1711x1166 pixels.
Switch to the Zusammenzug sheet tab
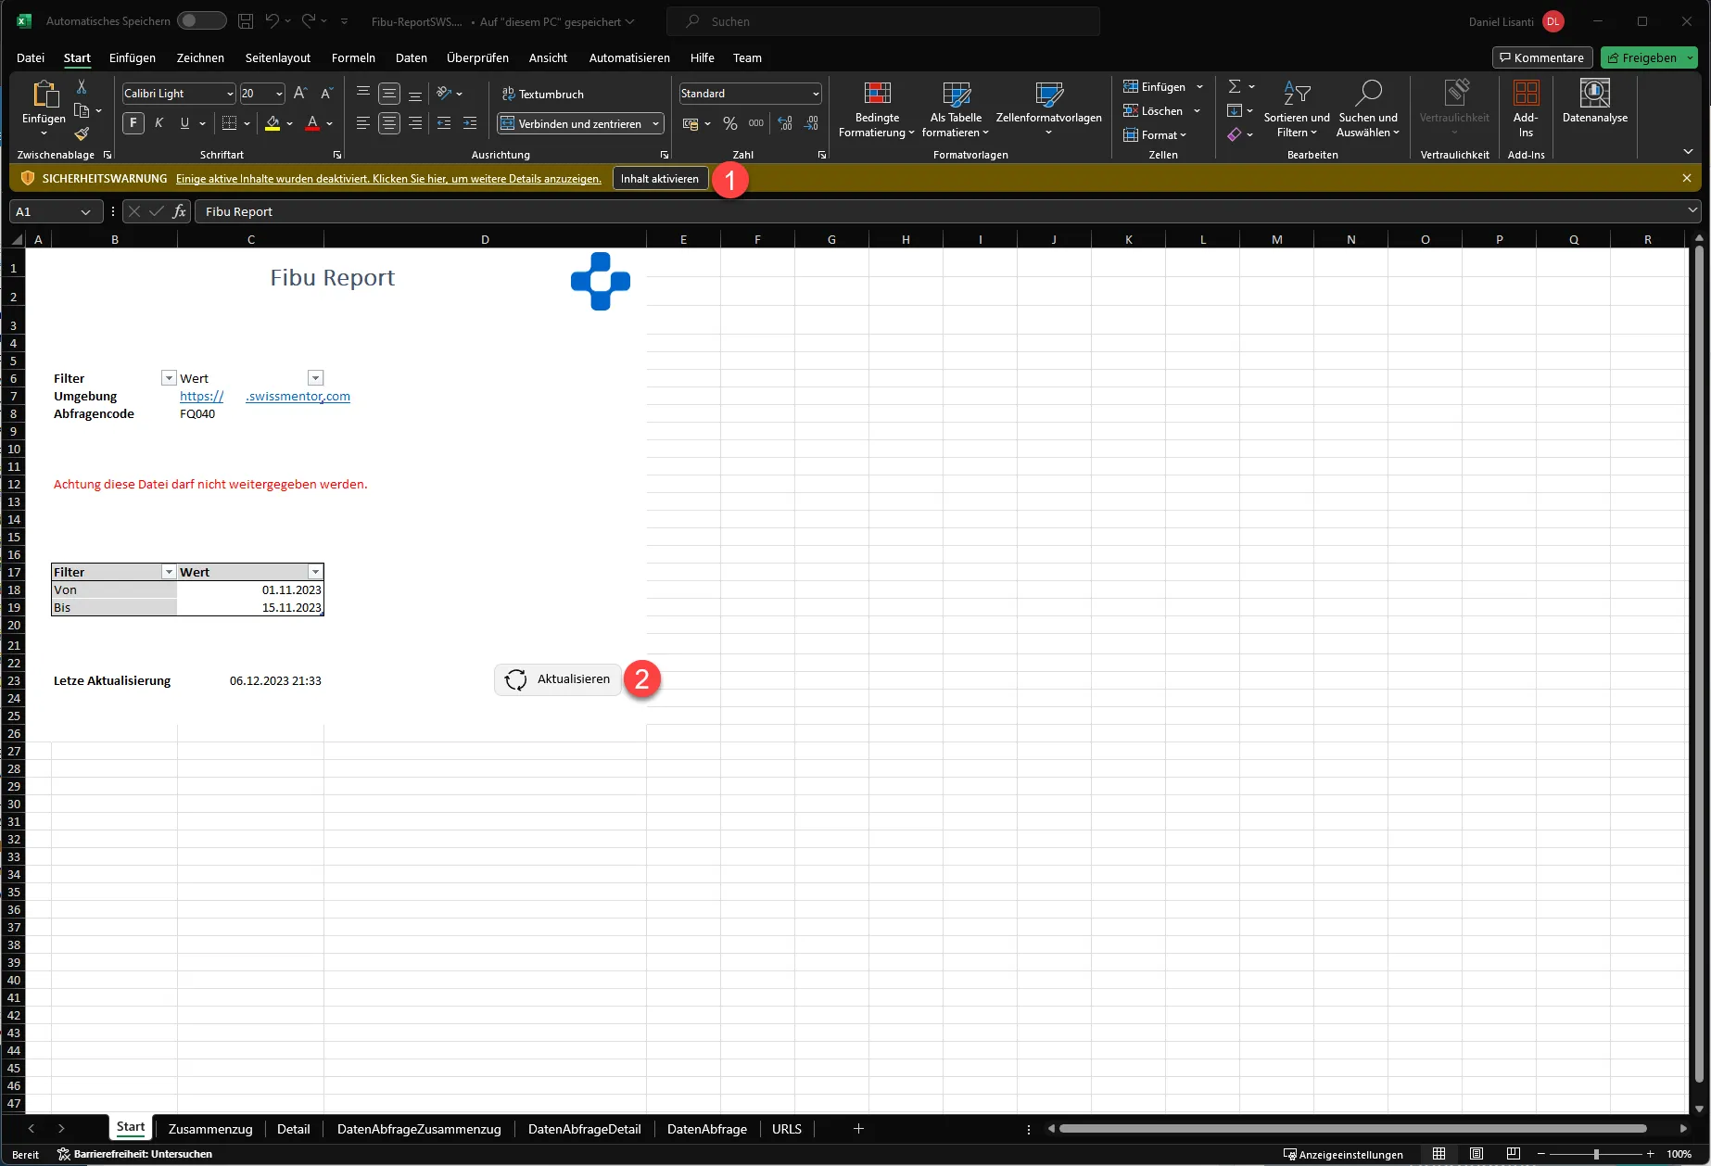click(x=210, y=1129)
